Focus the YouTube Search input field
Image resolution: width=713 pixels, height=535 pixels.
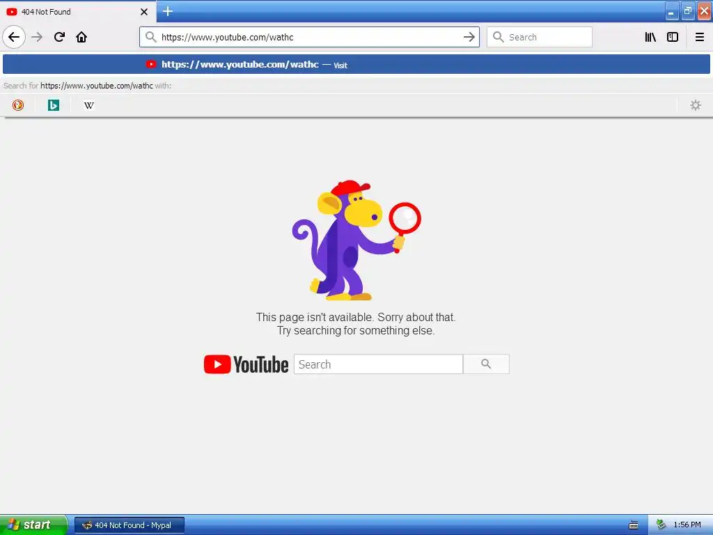(x=378, y=364)
